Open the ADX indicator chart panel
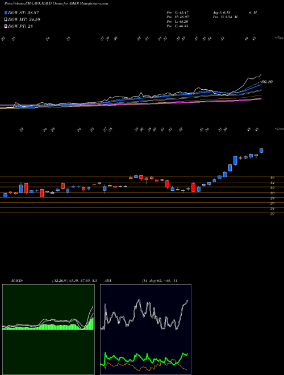 (145, 330)
